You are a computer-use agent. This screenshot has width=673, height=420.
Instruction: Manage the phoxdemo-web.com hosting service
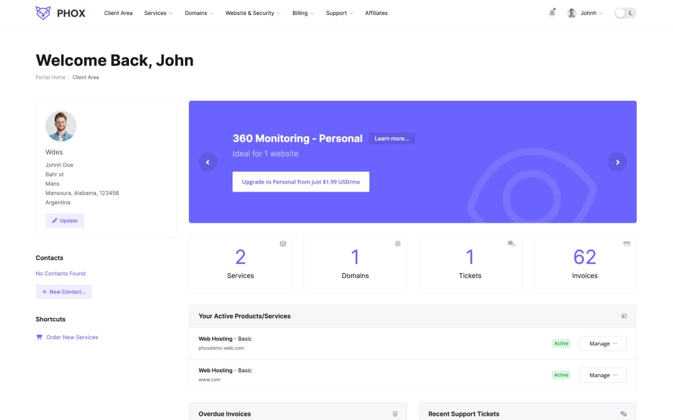click(x=603, y=343)
